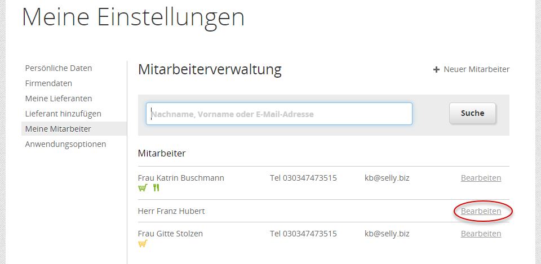The image size is (541, 264).
Task: Choose Lieferant hinzufügen from the sidebar
Action: [63, 114]
